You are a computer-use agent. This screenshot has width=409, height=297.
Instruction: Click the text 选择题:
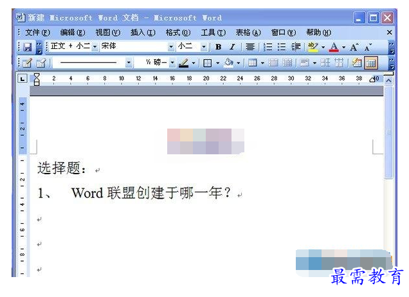[x=62, y=168]
